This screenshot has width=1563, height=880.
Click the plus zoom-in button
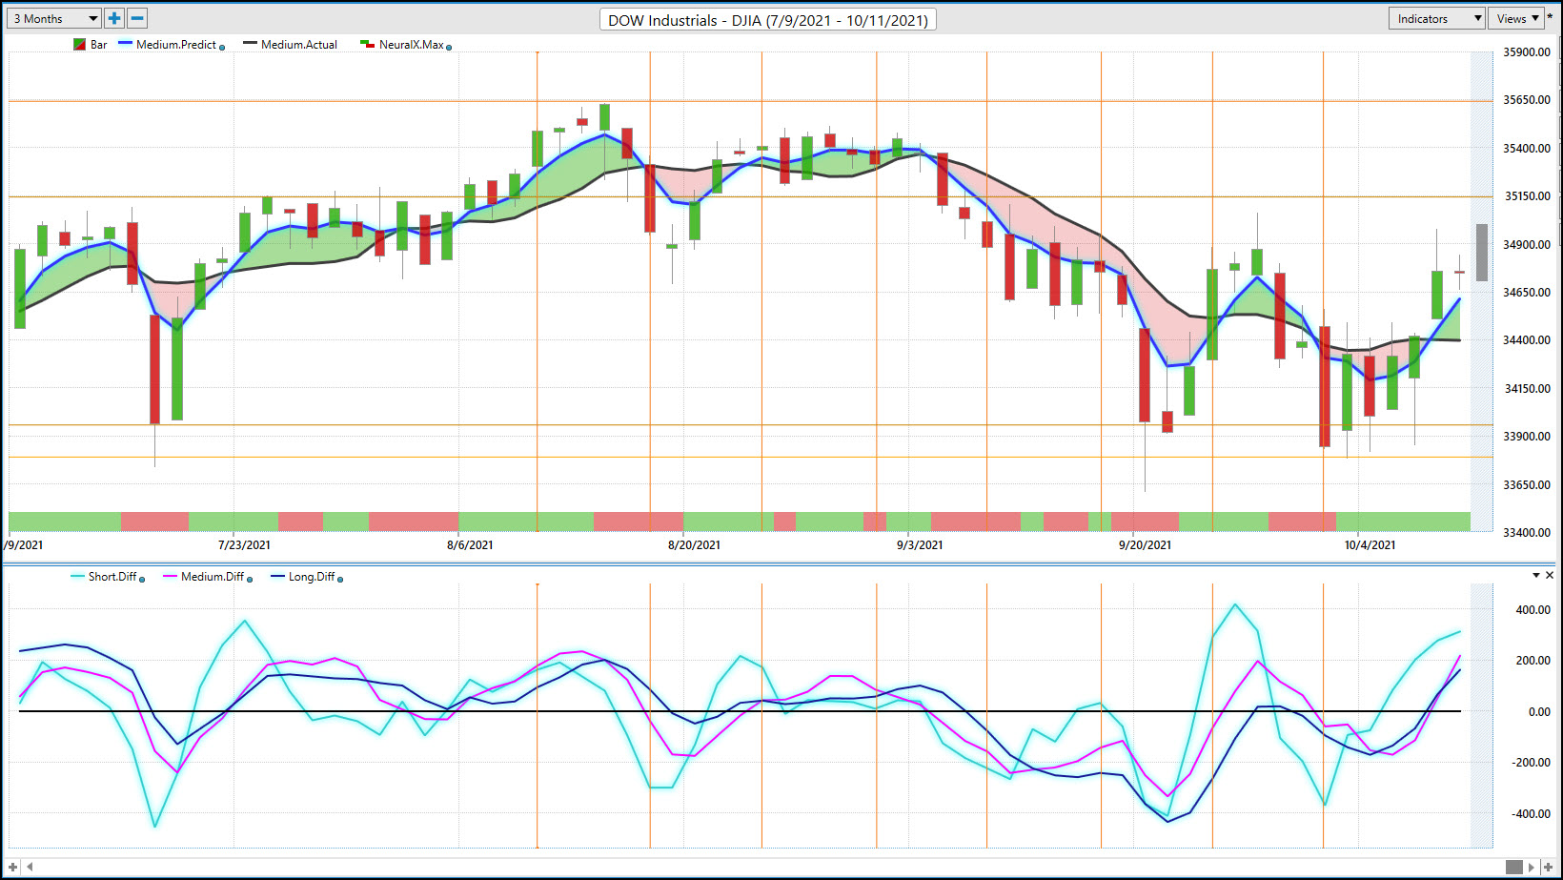[114, 18]
